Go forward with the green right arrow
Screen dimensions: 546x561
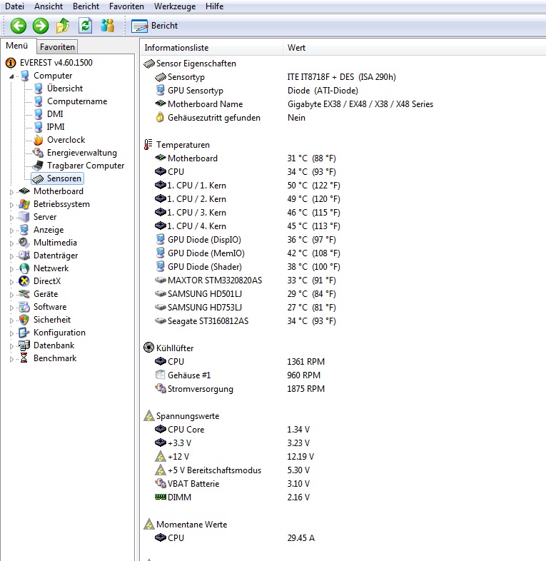pos(41,26)
